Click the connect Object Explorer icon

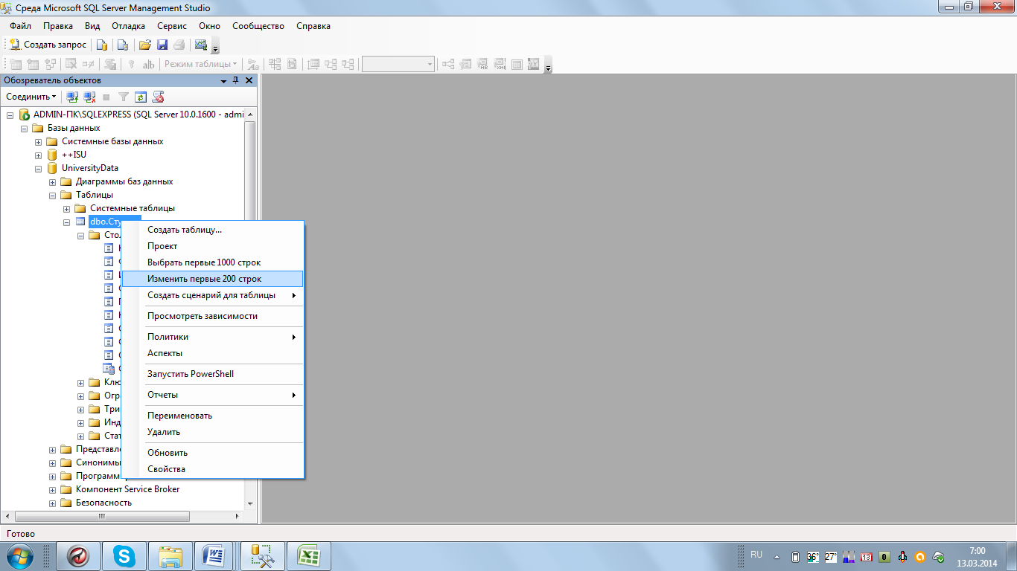tap(72, 97)
